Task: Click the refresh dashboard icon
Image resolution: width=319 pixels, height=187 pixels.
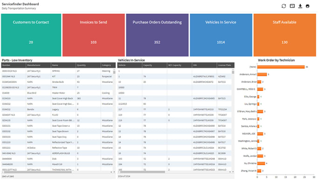Action: 284,6
